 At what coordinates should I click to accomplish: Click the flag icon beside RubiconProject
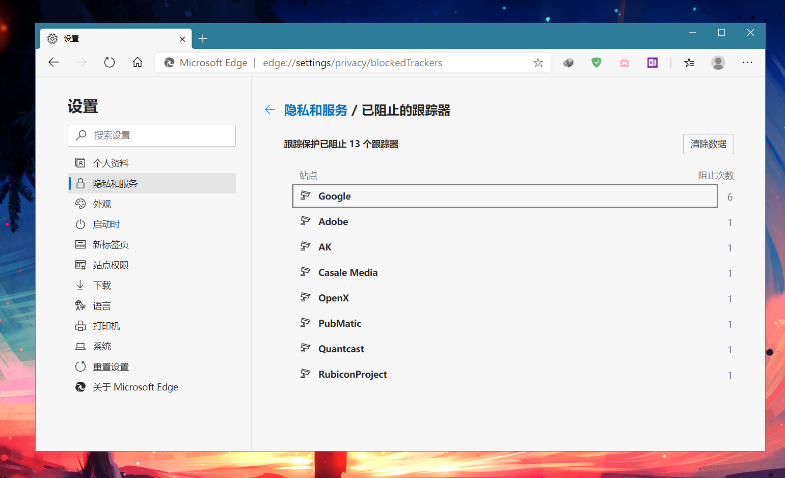tap(305, 374)
